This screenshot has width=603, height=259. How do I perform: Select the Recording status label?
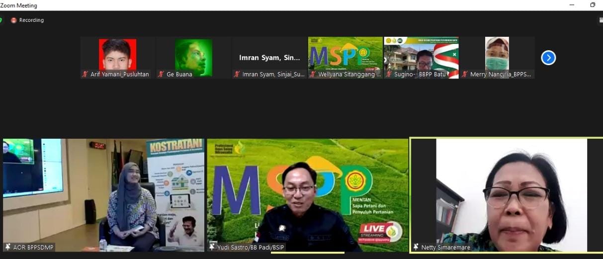(31, 20)
